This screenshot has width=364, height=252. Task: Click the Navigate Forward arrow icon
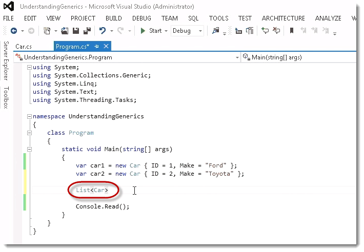pyautogui.click(x=31, y=31)
